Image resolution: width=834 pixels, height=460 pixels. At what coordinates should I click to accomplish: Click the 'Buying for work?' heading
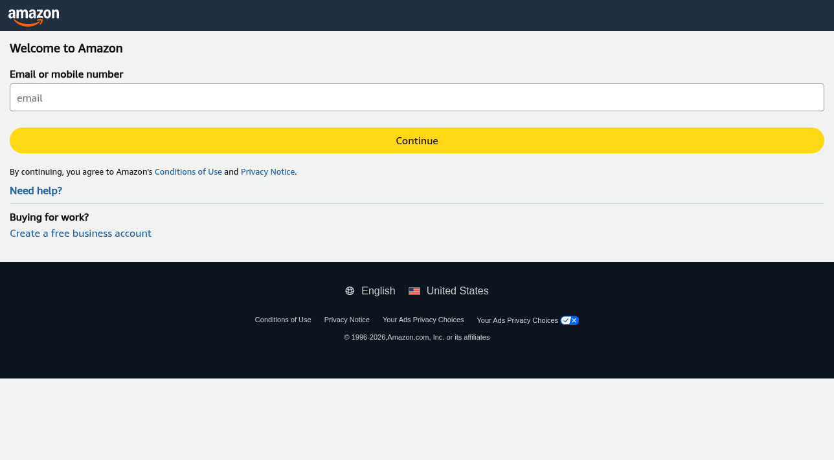[49, 217]
